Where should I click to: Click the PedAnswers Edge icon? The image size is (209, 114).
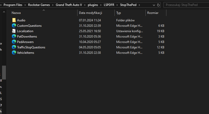(14, 42)
